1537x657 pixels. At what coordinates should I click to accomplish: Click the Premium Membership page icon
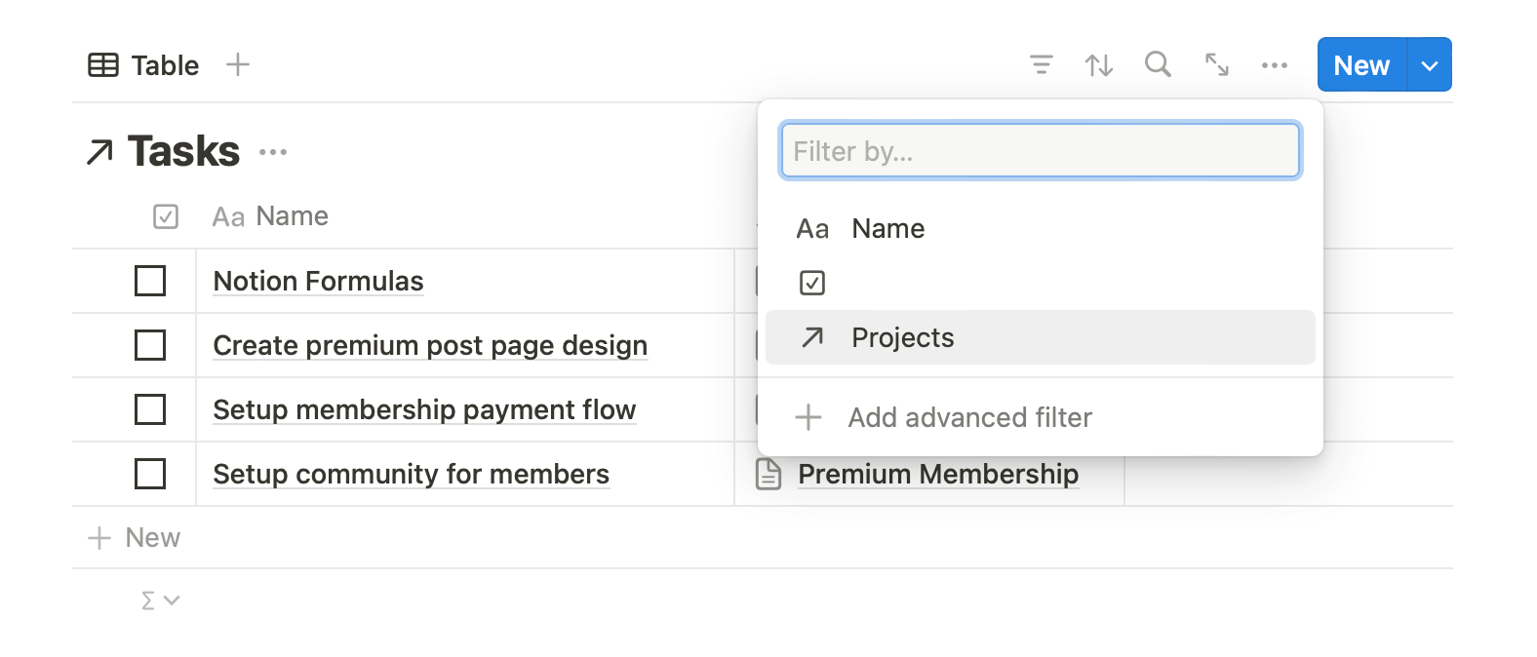pyautogui.click(x=768, y=475)
